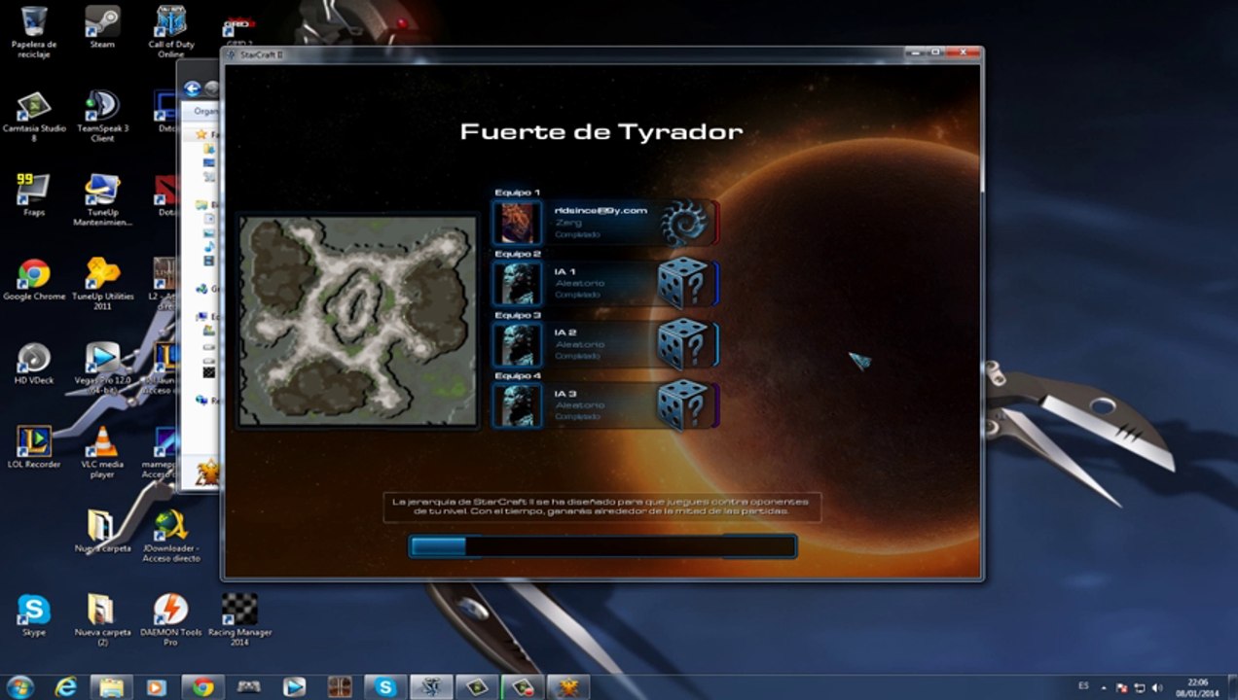This screenshot has width=1238, height=700.
Task: Select the IA 1 player portrait
Action: click(517, 283)
